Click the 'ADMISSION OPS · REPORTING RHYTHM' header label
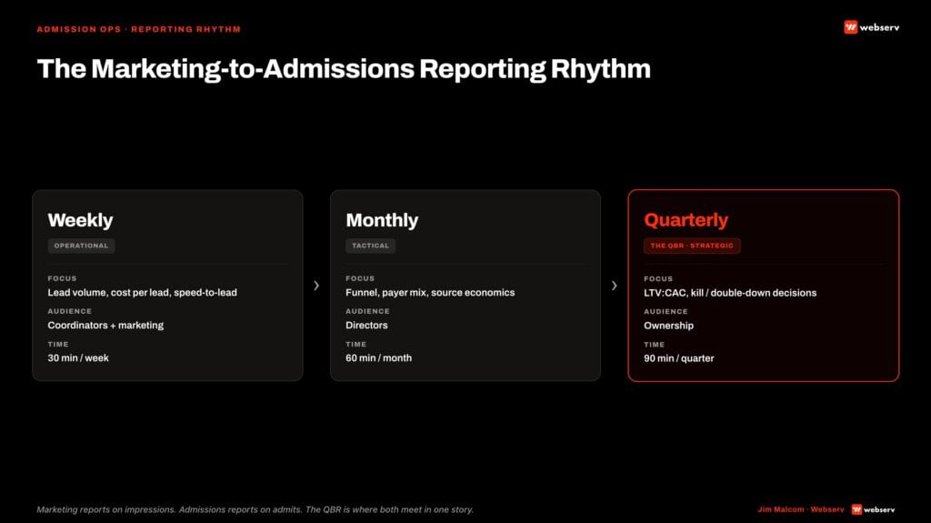Viewport: 931px width, 523px height. [139, 29]
